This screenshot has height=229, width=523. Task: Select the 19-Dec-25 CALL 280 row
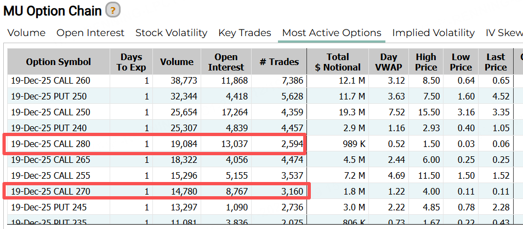point(50,145)
